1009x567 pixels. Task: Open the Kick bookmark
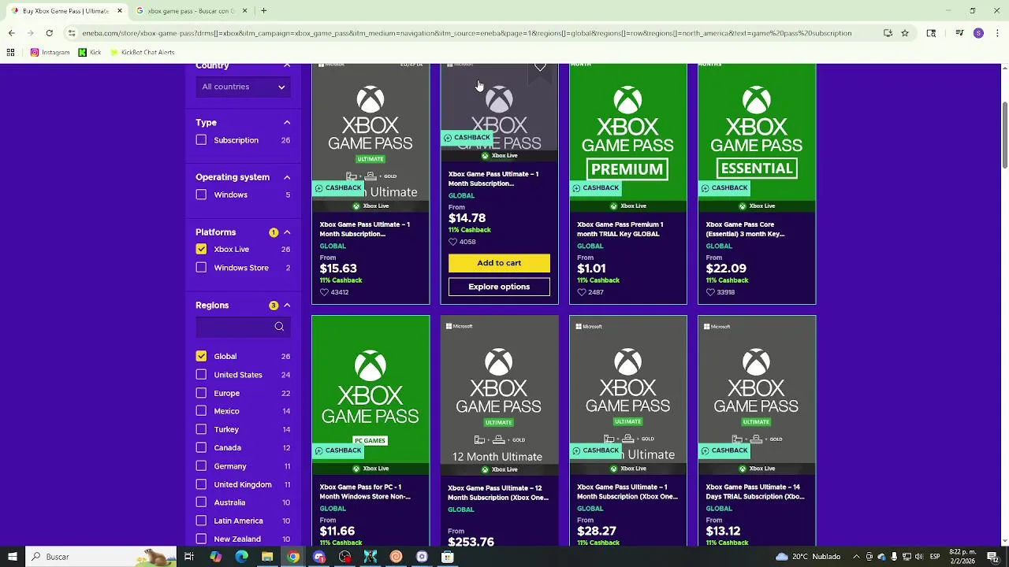[x=90, y=52]
